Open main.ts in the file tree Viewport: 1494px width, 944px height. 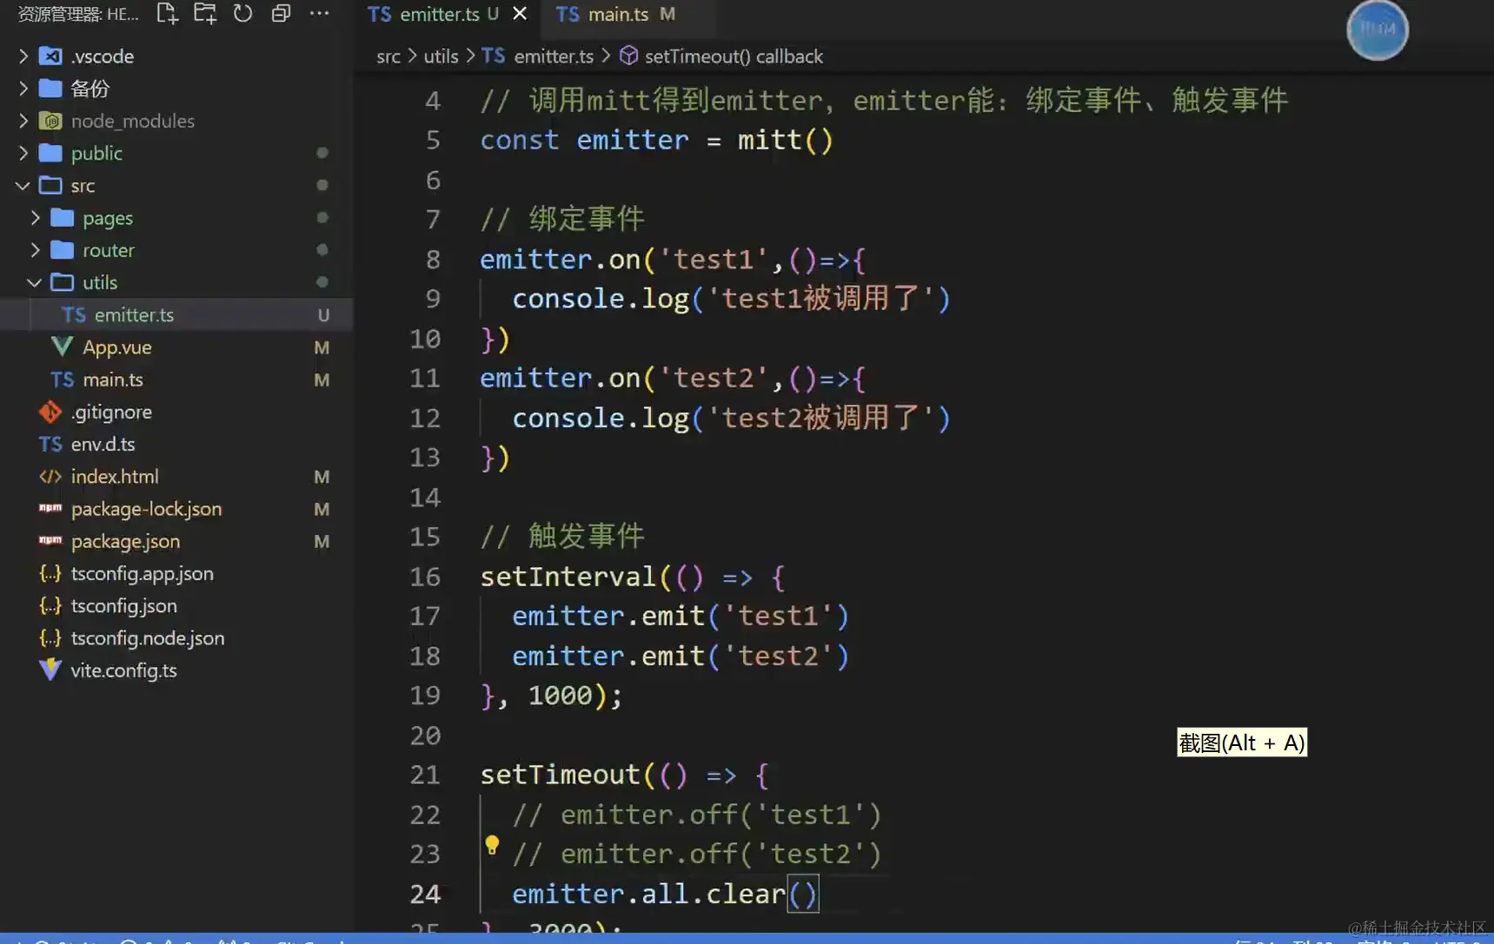[x=176, y=380]
